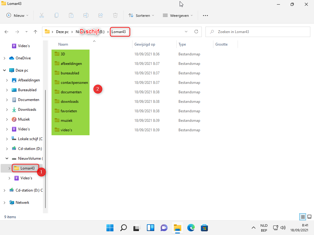This screenshot has width=314, height=235.
Task: Open Documenten in navigation pane
Action: (x=26, y=100)
